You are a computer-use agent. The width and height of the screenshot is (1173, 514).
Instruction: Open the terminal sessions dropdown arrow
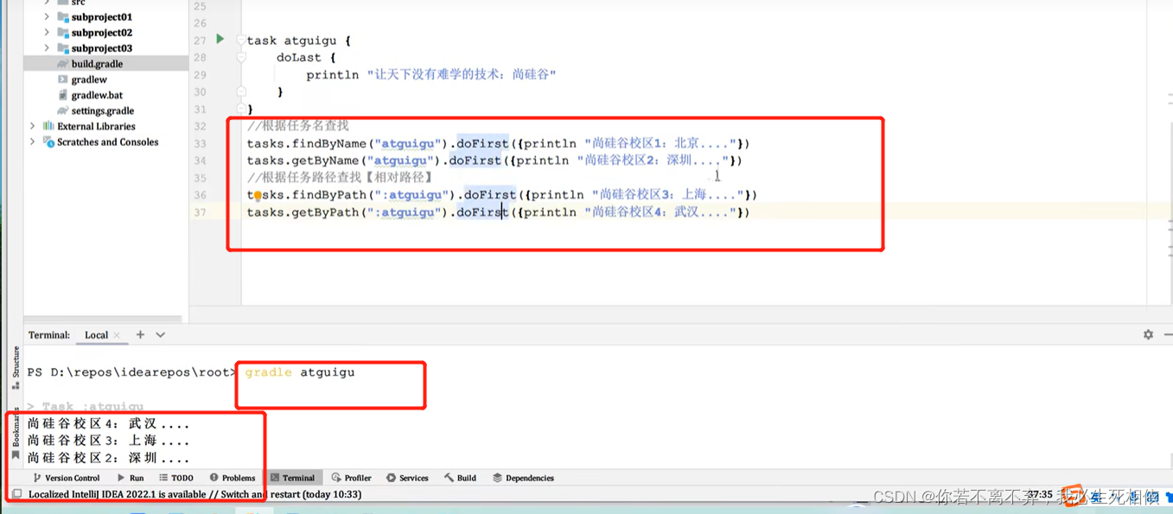click(160, 334)
